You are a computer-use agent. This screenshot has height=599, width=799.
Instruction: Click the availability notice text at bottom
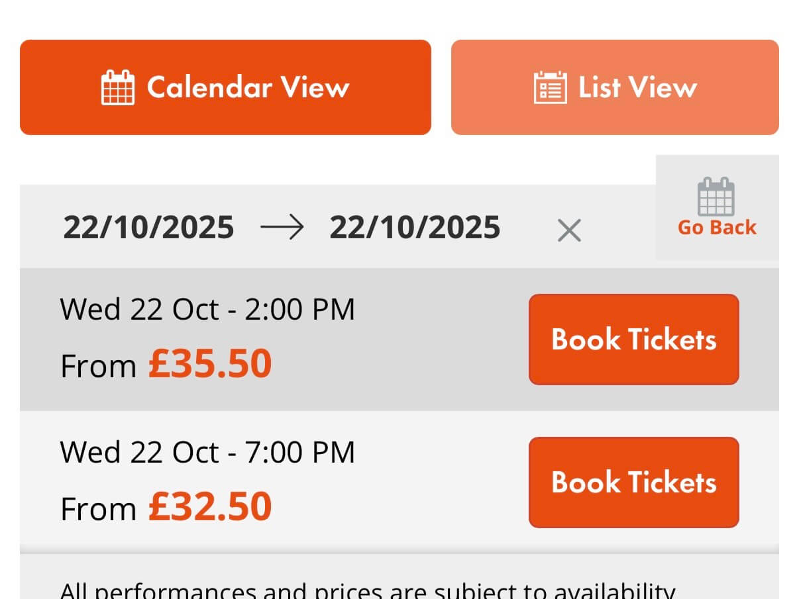coord(367,590)
